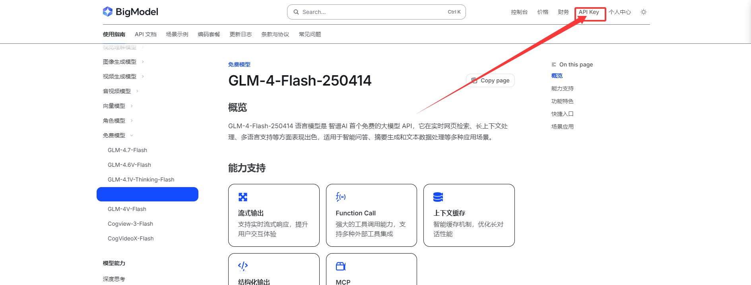Viewport: 751px width, 285px height.
Task: Open the 价格 link
Action: [543, 12]
